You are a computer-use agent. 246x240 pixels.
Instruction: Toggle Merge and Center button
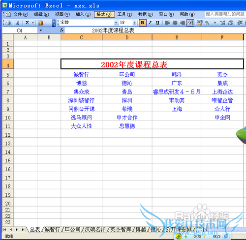click(190, 23)
